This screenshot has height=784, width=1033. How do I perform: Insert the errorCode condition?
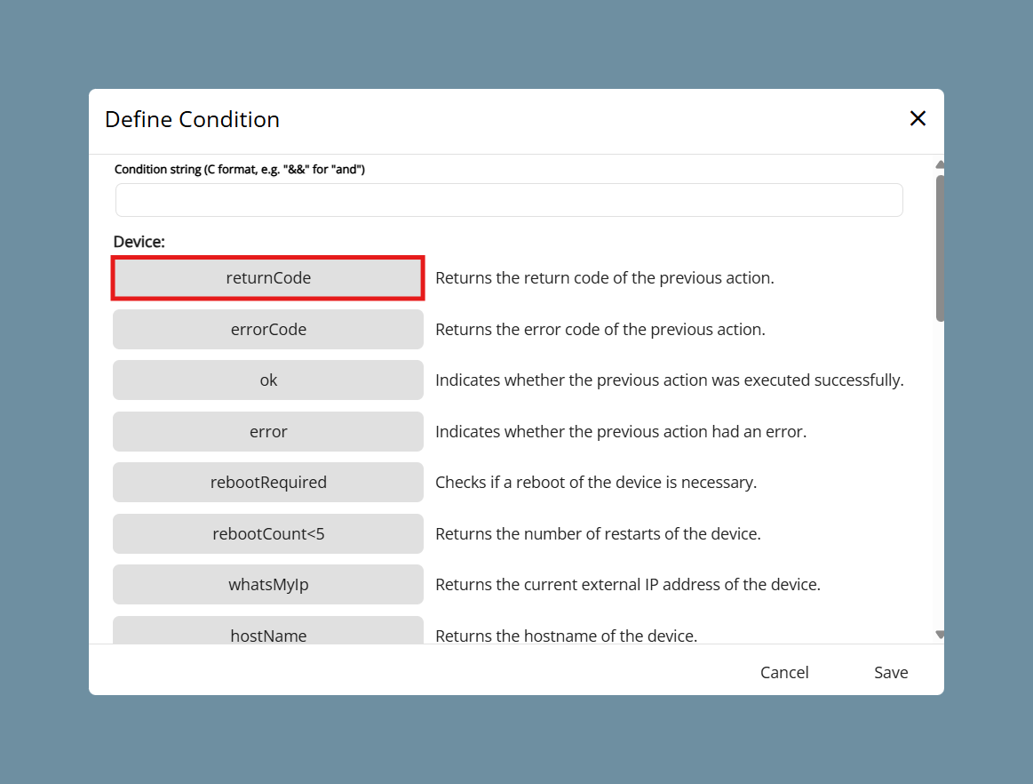click(268, 329)
